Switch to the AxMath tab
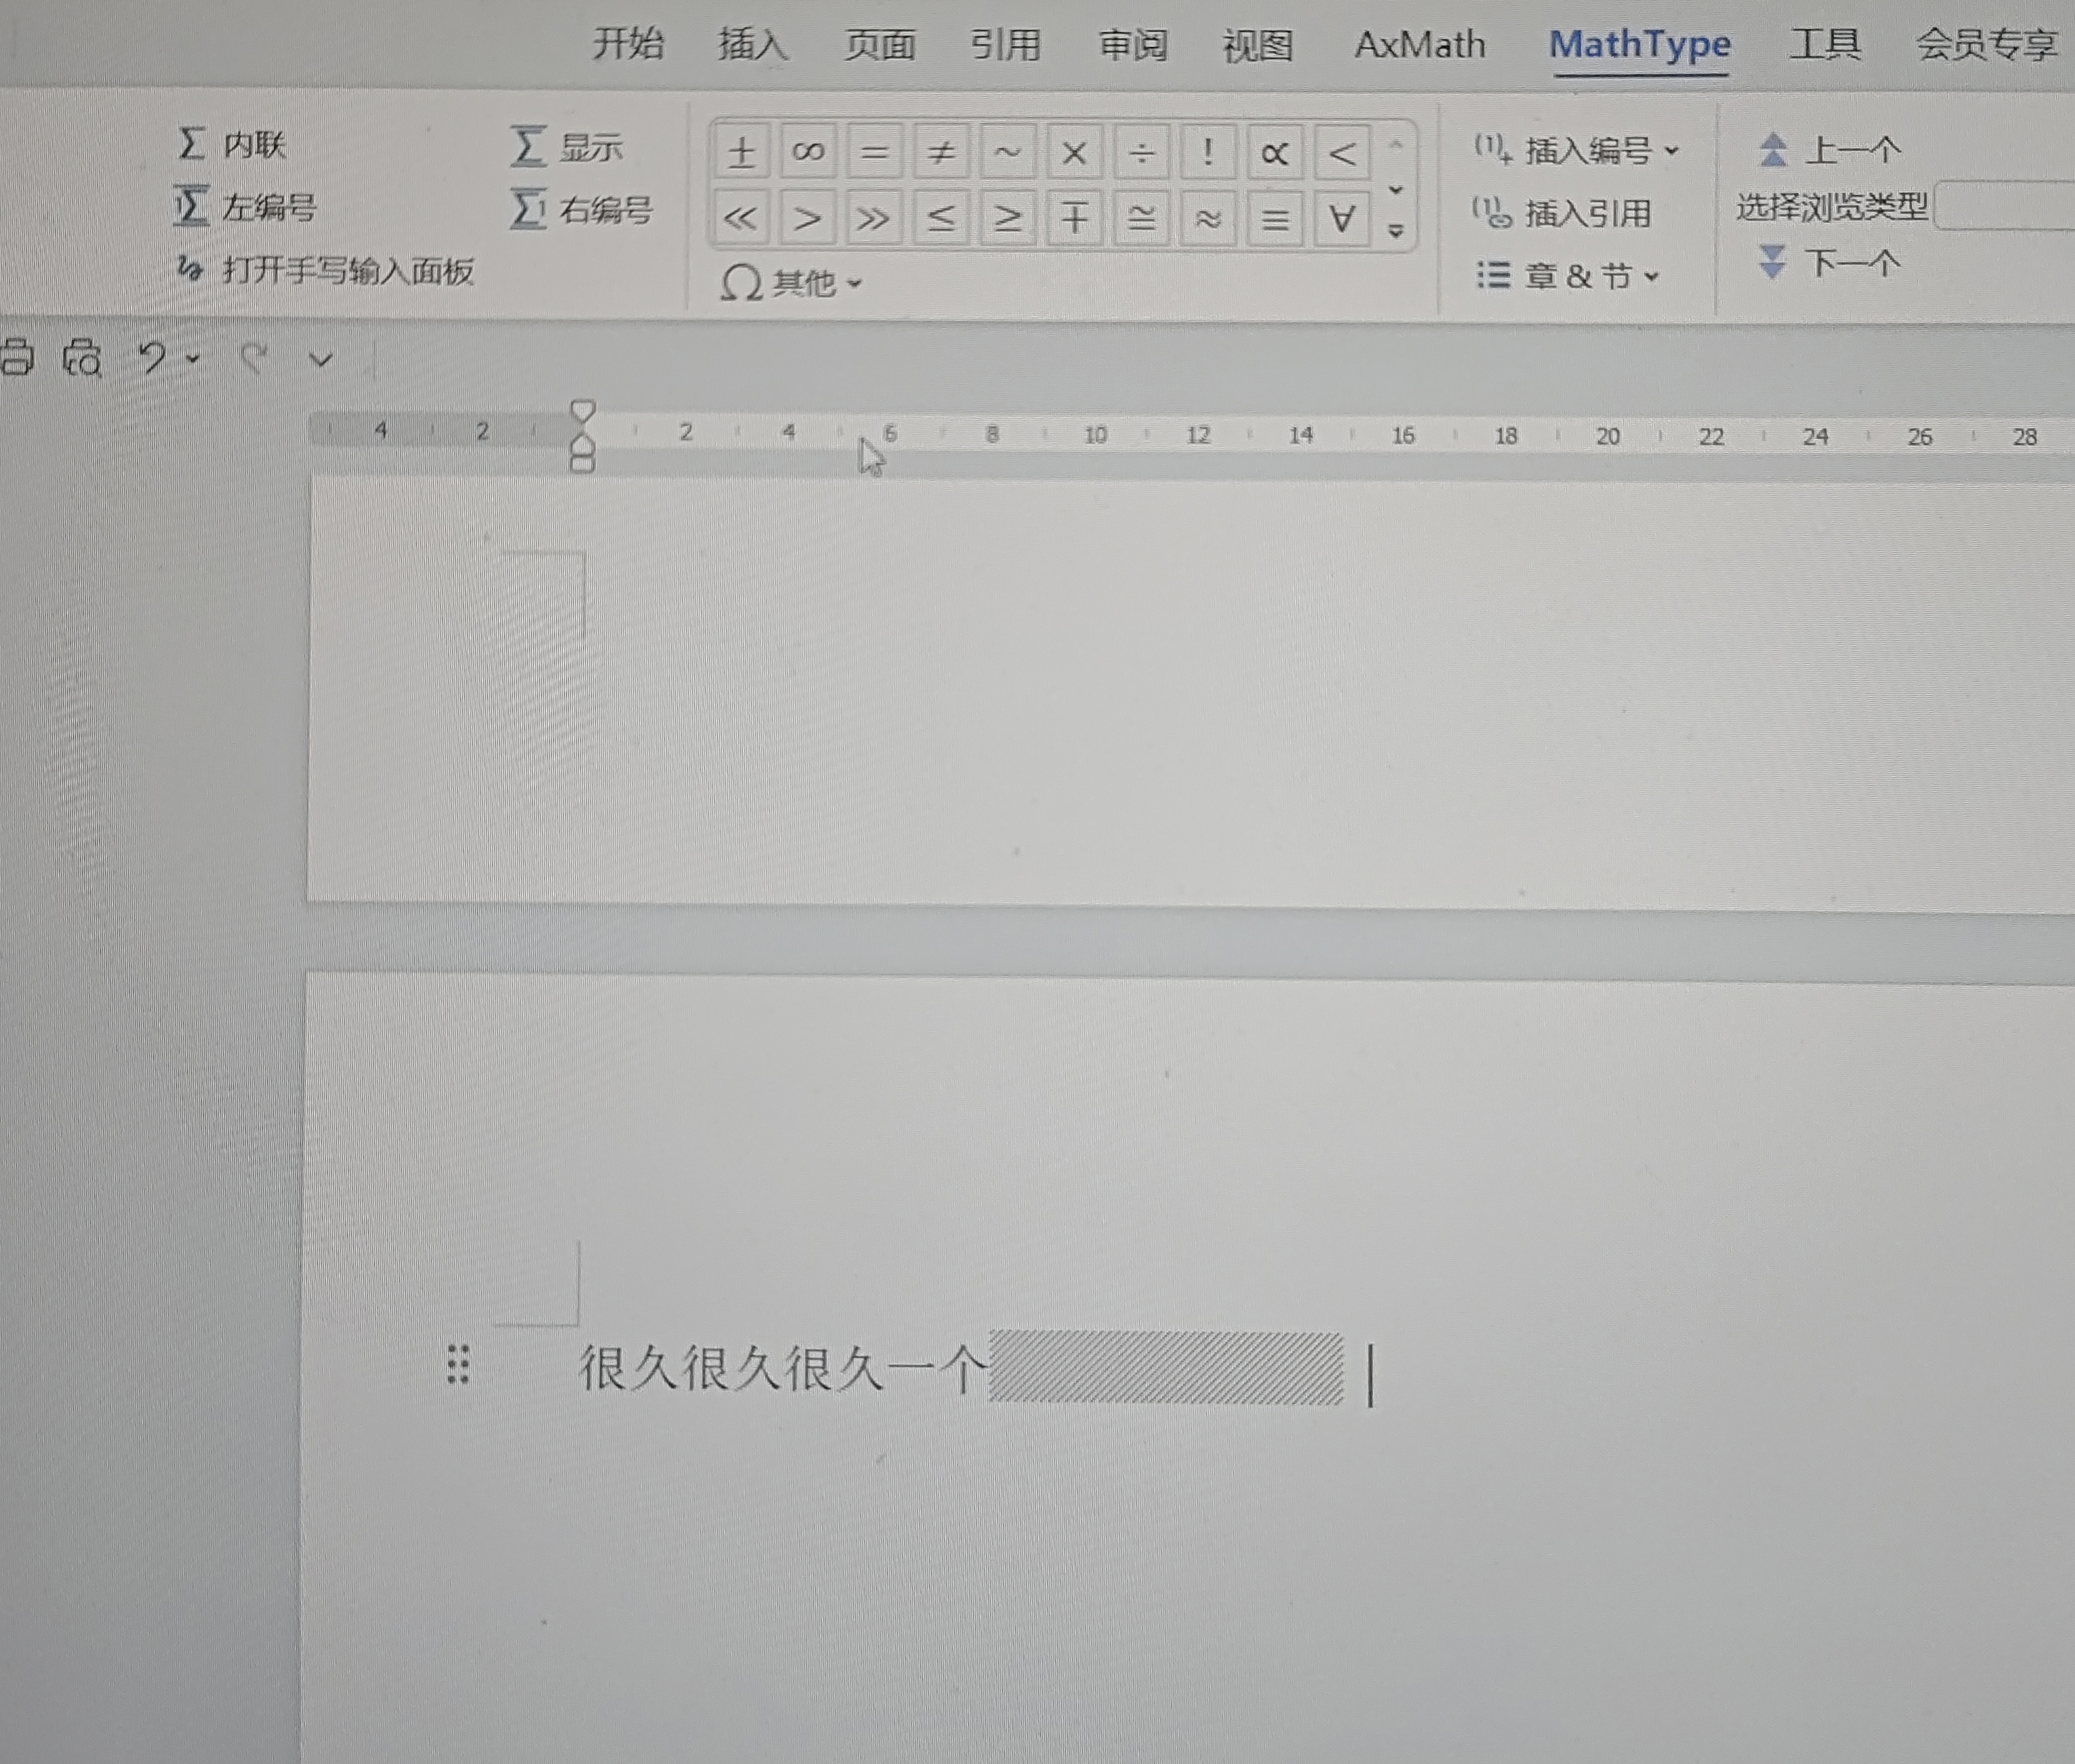 [x=1419, y=45]
